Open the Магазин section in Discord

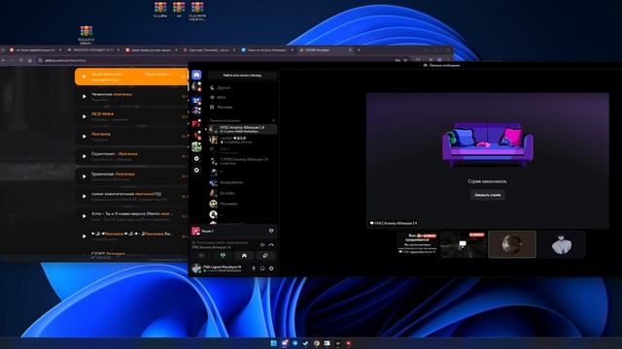242,108
